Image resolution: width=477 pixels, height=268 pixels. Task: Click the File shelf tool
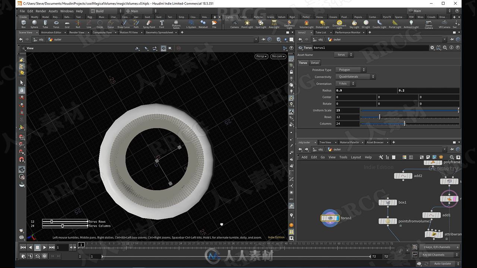coord(214,24)
